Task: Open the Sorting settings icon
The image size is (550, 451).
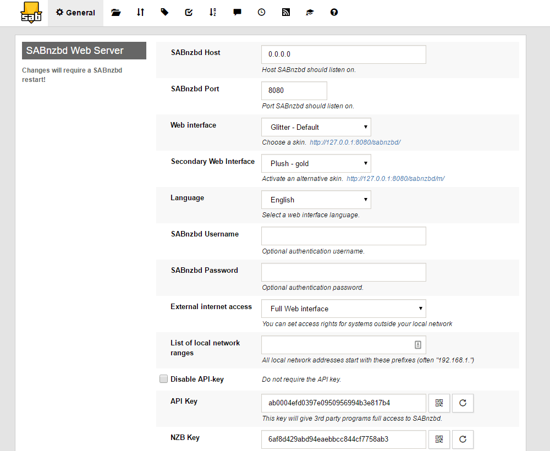Action: click(213, 13)
